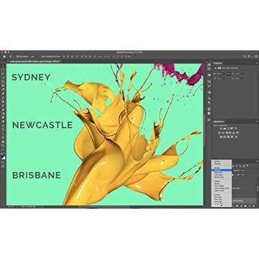Screen dimensions: 259x259
Task: Add a Color Balance adjustment
Action: coord(223,132)
